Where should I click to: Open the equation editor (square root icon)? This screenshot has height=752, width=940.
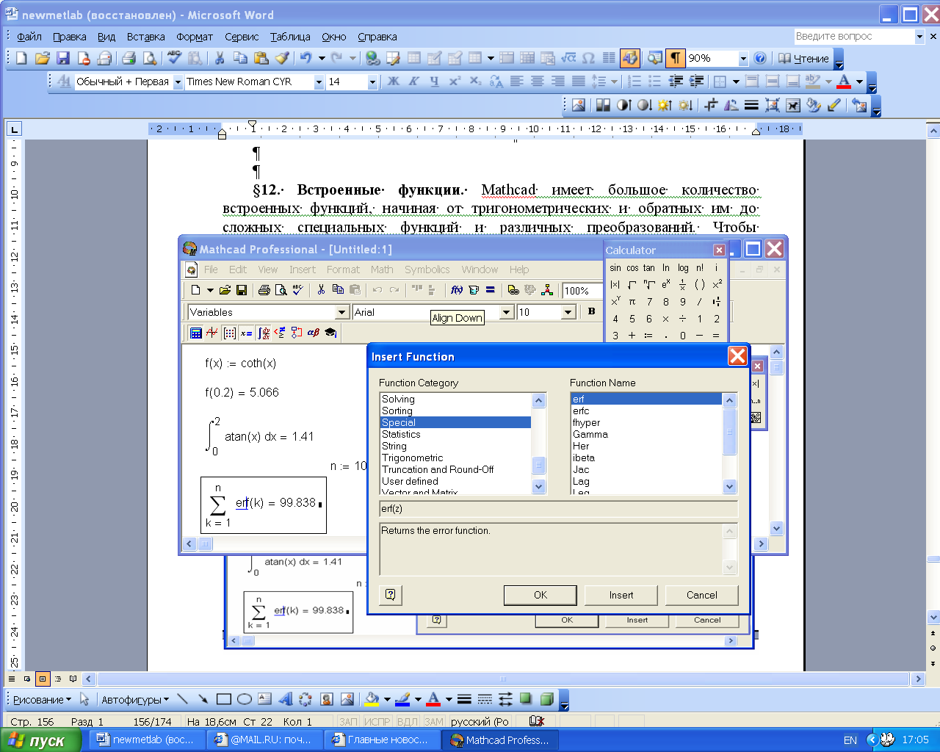tap(568, 58)
